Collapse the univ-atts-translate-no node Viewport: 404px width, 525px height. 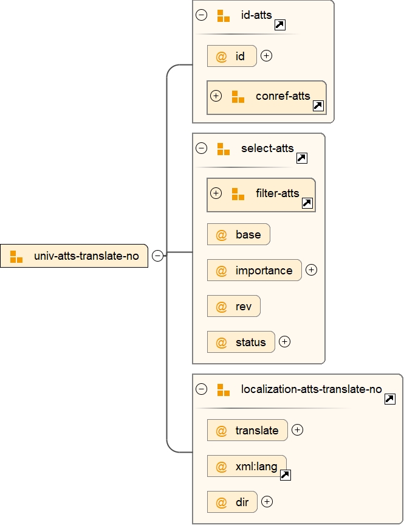pos(157,256)
